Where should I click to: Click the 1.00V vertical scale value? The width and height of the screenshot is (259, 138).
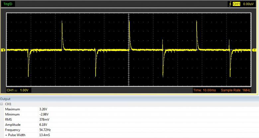coord(24,90)
